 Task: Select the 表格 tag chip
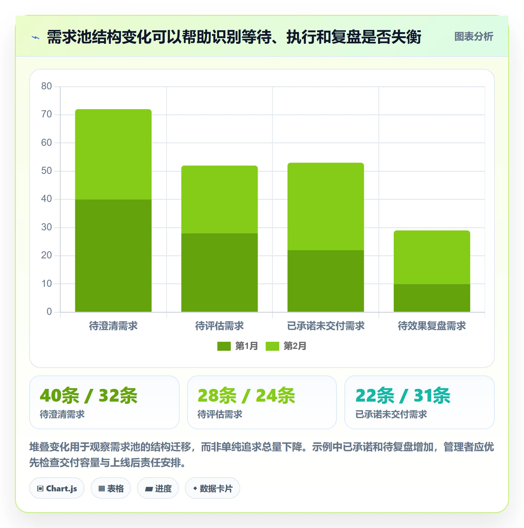point(111,488)
